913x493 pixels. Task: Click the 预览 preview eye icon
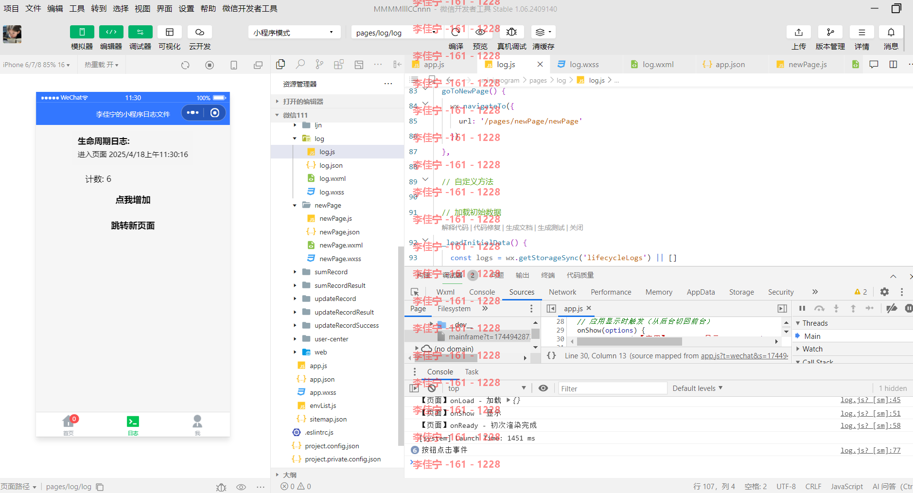(480, 32)
